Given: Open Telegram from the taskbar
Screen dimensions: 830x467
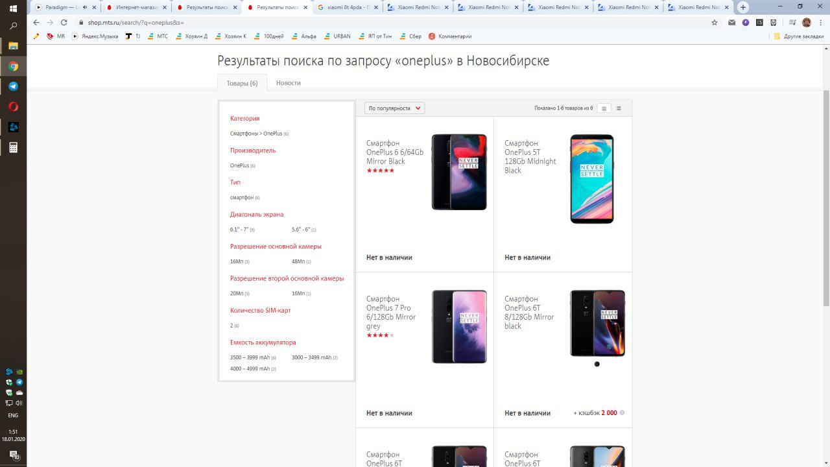Looking at the screenshot, I should coord(13,86).
